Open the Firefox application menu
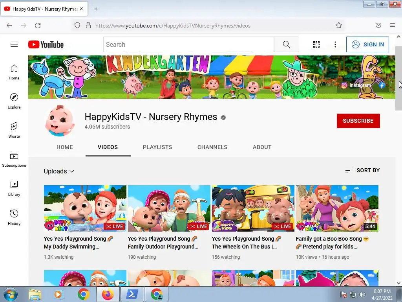The image size is (402, 302). tap(393, 25)
